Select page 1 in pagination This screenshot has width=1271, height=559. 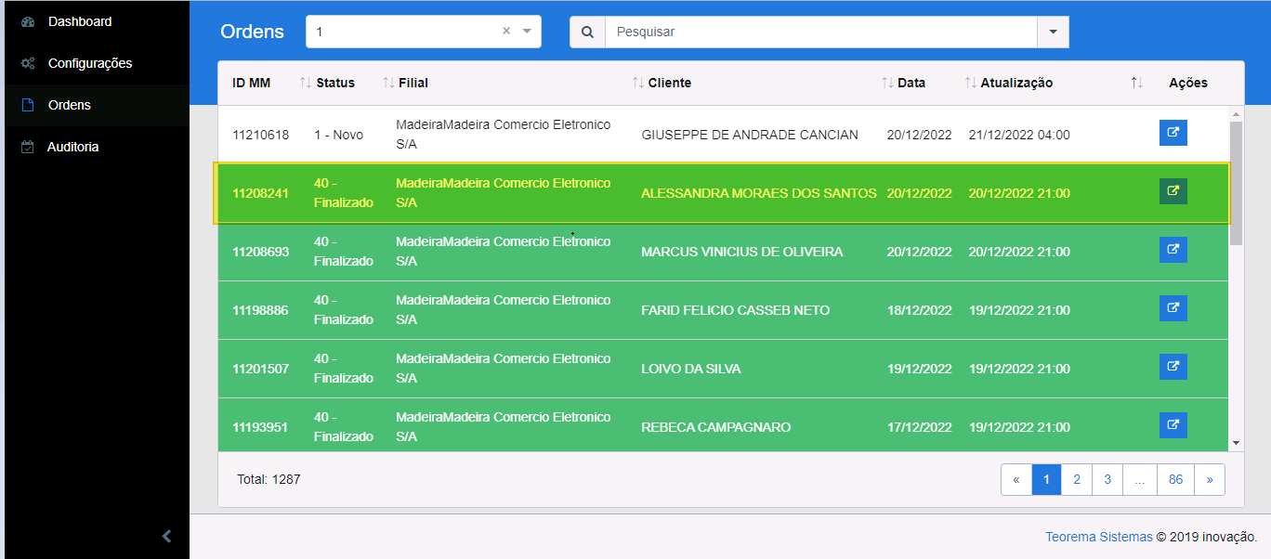pyautogui.click(x=1046, y=480)
